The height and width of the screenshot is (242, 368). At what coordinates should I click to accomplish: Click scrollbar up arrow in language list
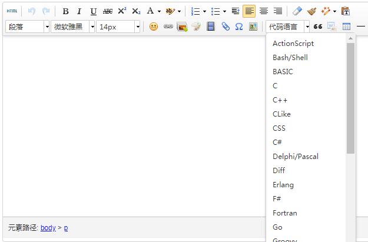point(351,38)
